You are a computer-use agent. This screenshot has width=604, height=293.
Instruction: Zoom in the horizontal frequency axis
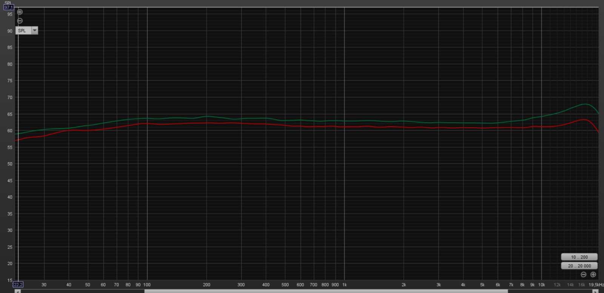point(593,275)
